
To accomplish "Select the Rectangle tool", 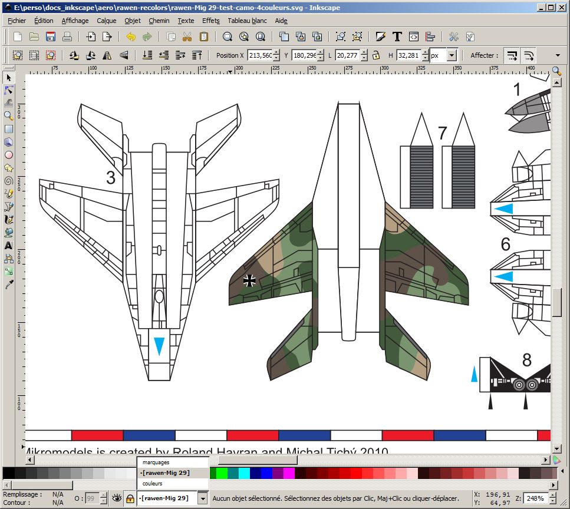I will [x=9, y=129].
